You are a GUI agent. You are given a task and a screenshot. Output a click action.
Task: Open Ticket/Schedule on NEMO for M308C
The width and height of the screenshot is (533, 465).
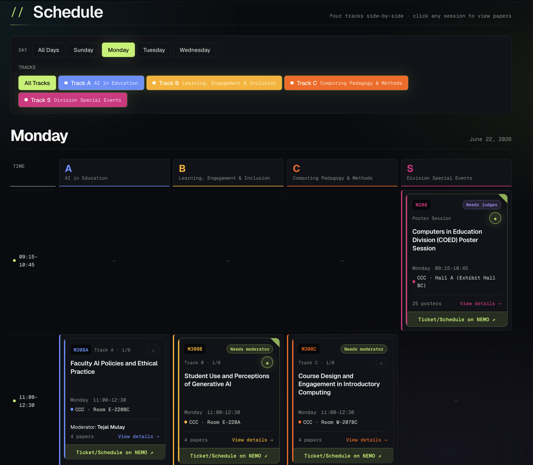point(343,456)
